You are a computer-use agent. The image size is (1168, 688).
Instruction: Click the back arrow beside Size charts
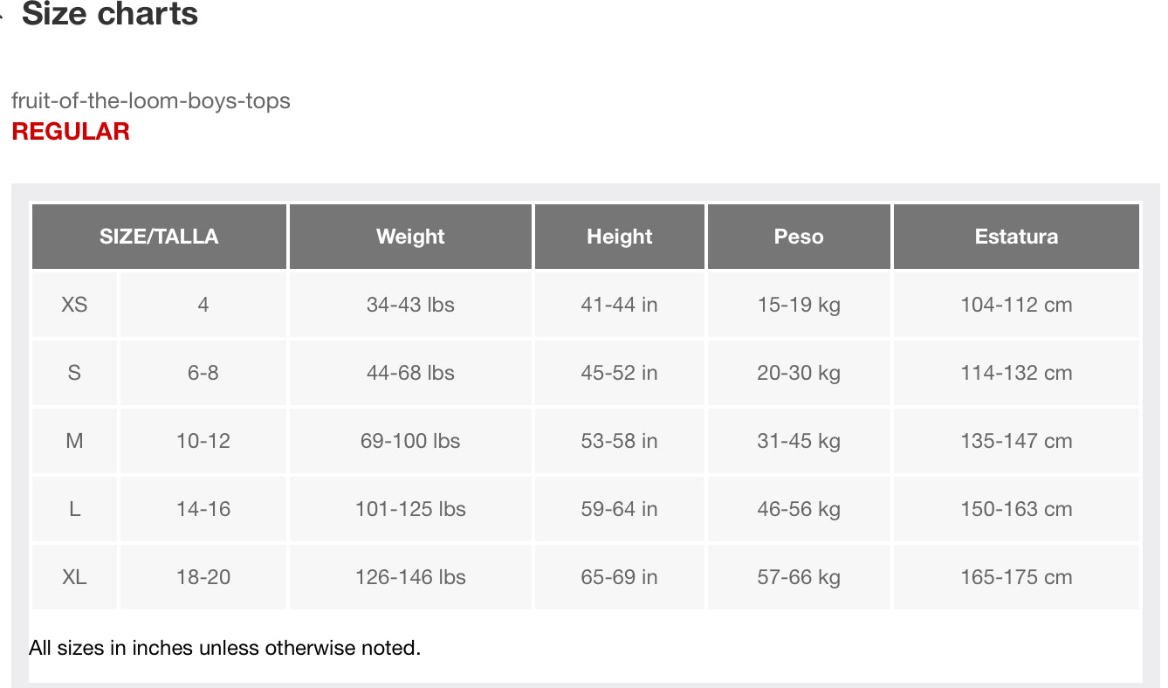3,14
